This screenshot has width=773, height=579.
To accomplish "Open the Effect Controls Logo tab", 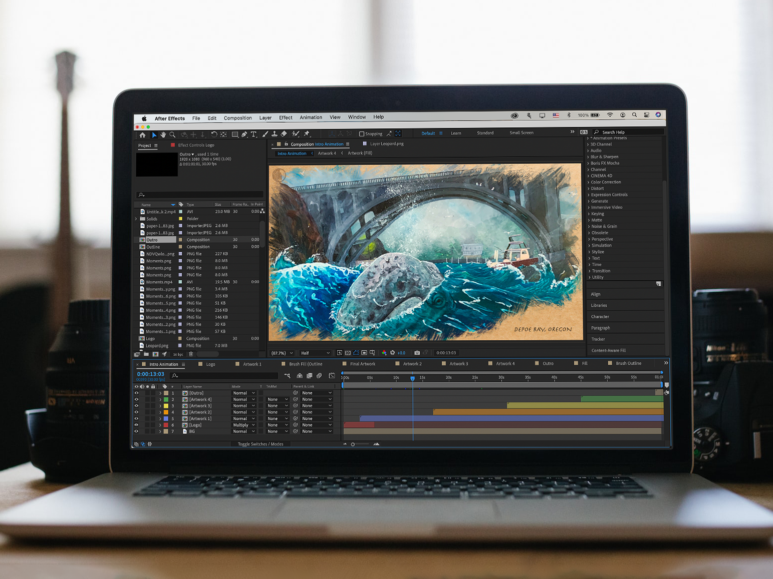I will (x=196, y=145).
